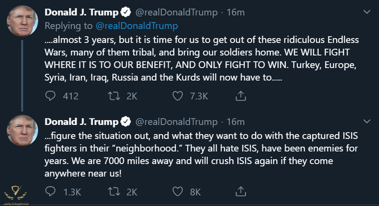Click the first tweet's verified badge
This screenshot has height=206, width=379.
click(x=126, y=12)
